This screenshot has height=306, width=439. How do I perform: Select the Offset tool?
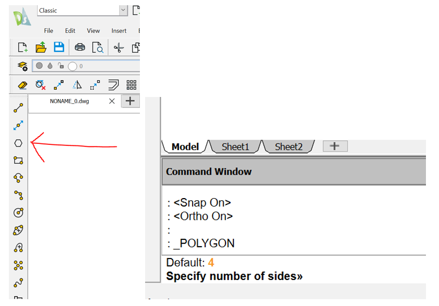113,85
